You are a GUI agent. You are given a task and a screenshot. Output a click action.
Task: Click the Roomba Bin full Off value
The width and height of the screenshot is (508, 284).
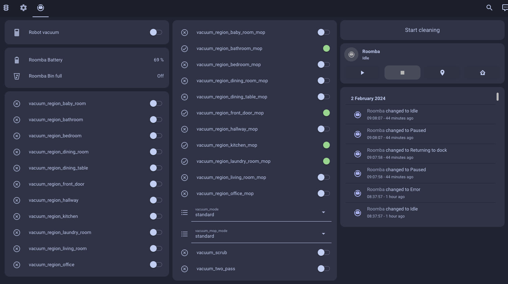[160, 76]
